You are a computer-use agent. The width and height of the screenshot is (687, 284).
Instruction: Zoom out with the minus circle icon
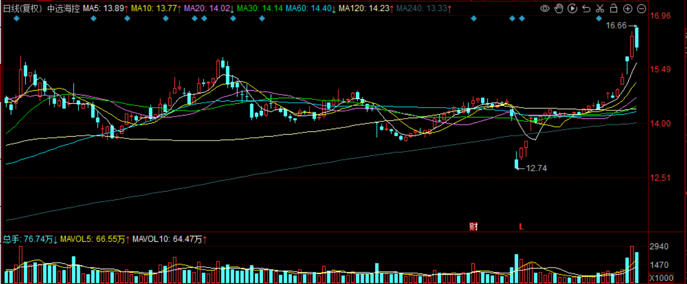[x=641, y=8]
